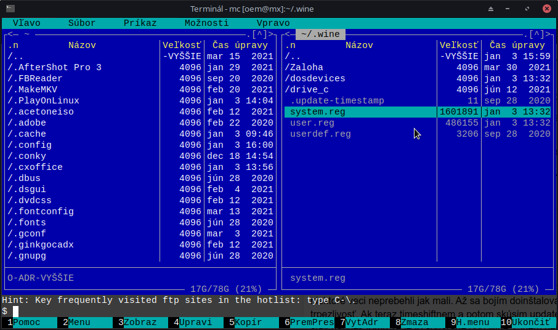
Task: Close the Terminál window
Action: [547, 9]
